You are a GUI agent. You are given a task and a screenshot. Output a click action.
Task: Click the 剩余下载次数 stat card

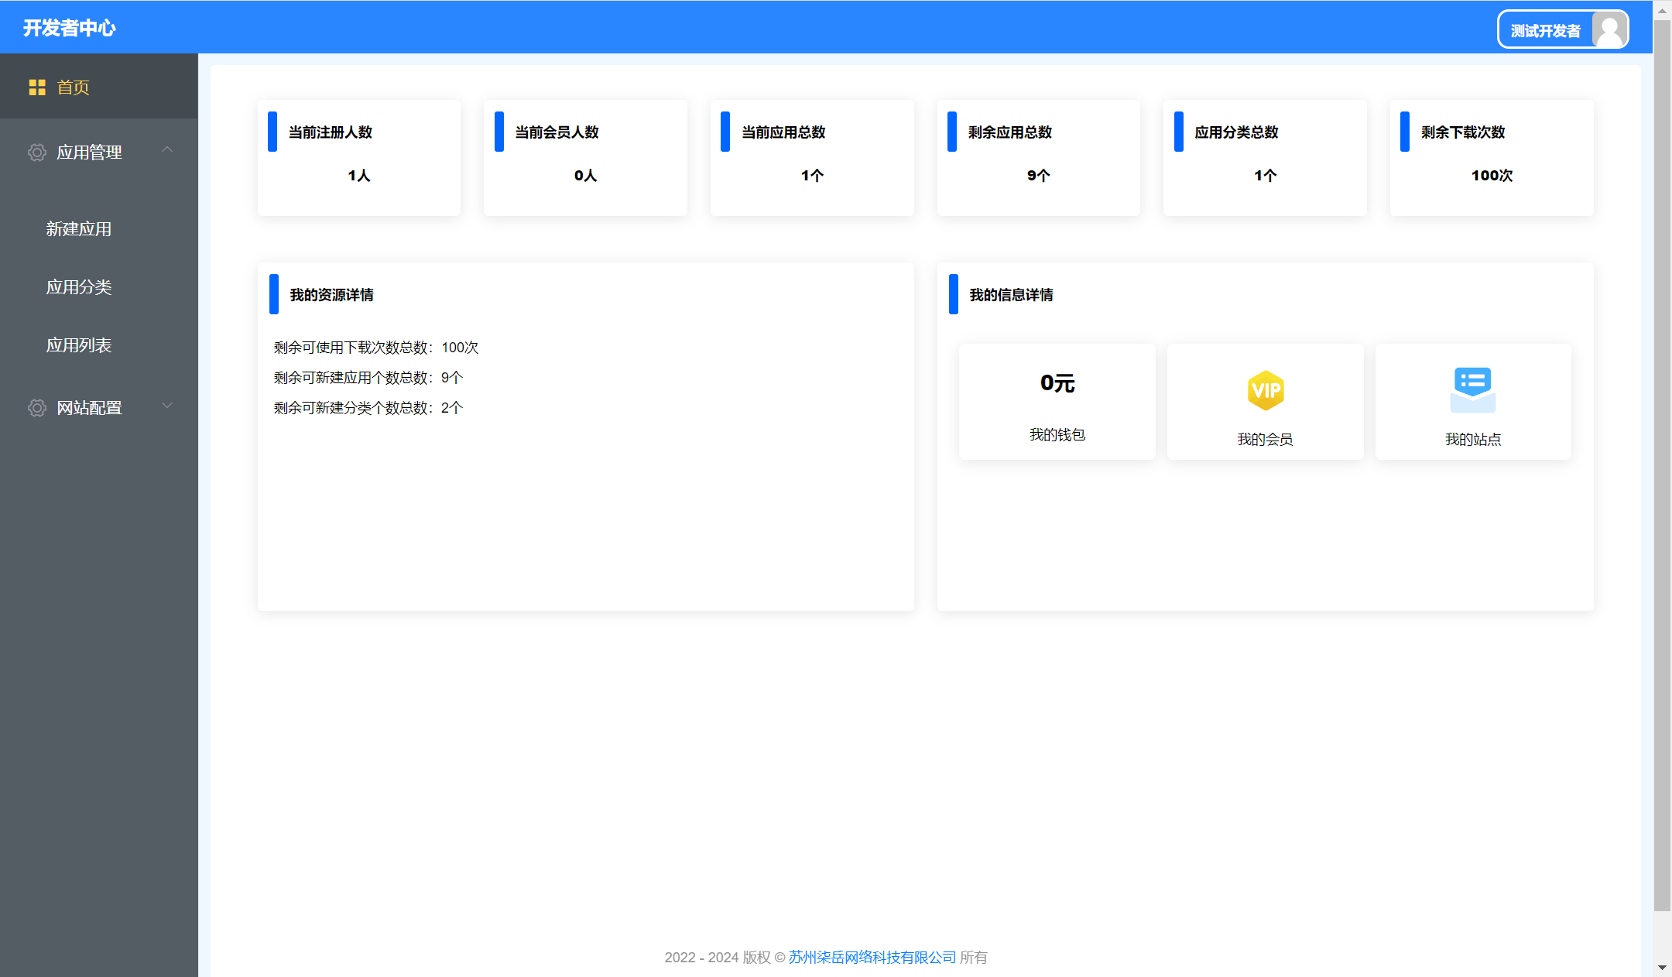tap(1492, 158)
